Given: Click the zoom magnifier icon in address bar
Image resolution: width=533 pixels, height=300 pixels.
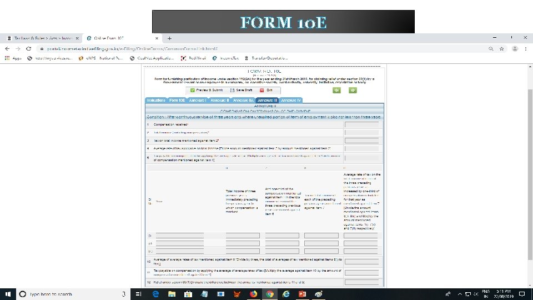Looking at the screenshot, I should (491, 49).
